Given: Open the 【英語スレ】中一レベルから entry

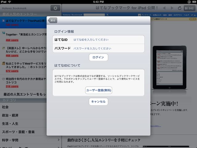Looking at the screenshot, I should [x=23, y=51].
